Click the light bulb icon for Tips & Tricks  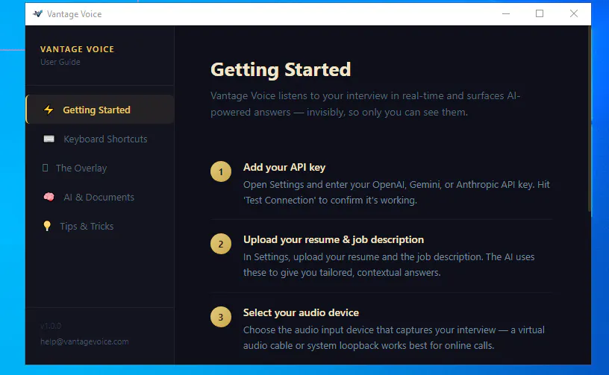pos(47,226)
